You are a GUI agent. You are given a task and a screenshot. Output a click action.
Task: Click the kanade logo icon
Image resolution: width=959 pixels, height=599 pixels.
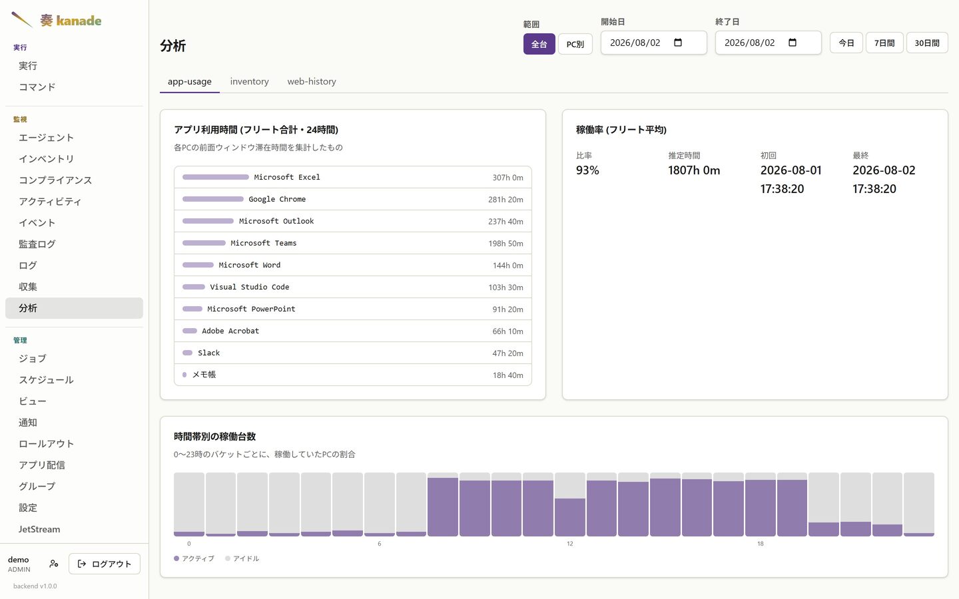tap(22, 20)
